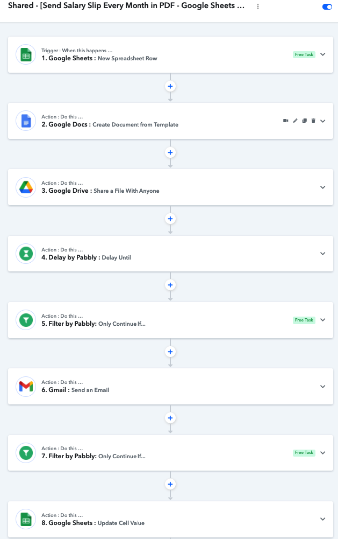The height and width of the screenshot is (539, 338).
Task: Duplicate the Google Docs step using copy icon
Action: pyautogui.click(x=304, y=121)
